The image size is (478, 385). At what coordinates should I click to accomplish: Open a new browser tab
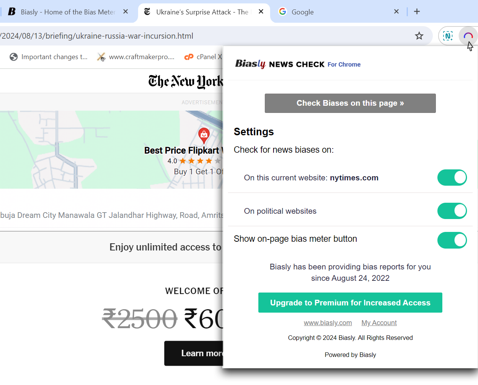pyautogui.click(x=417, y=12)
